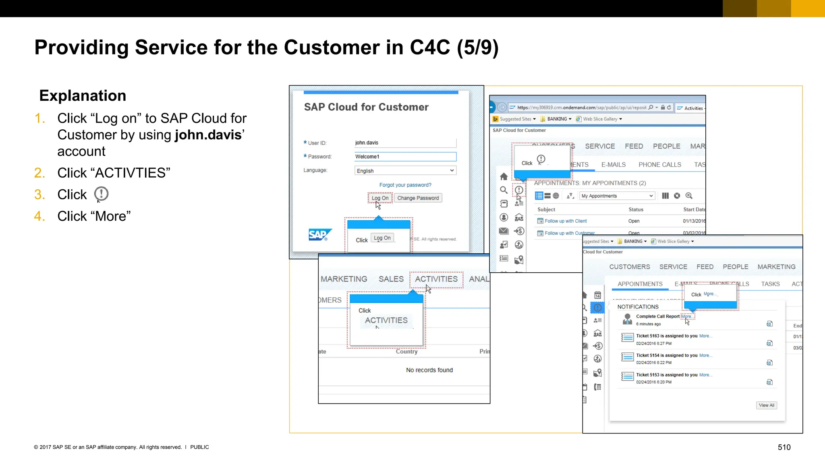This screenshot has width=825, height=464.
Task: Click the Password input field
Action: tap(405, 157)
